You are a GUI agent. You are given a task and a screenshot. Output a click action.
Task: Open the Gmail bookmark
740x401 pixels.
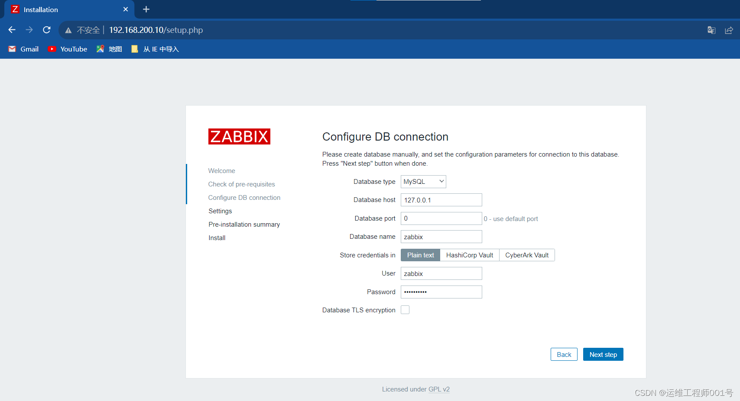pos(23,49)
